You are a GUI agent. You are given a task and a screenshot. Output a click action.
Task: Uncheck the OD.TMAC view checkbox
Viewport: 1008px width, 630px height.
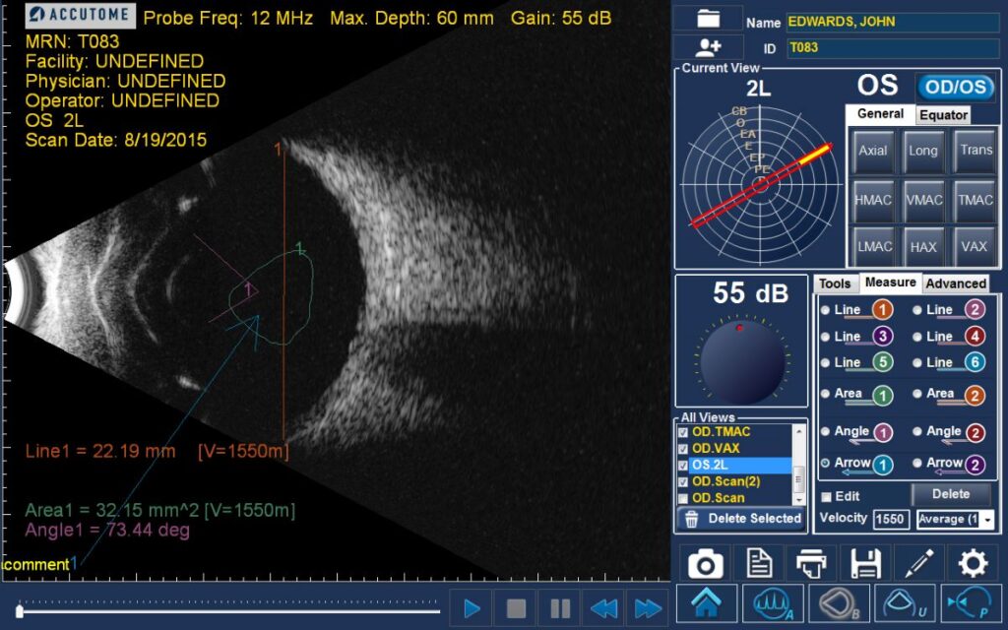pyautogui.click(x=684, y=431)
